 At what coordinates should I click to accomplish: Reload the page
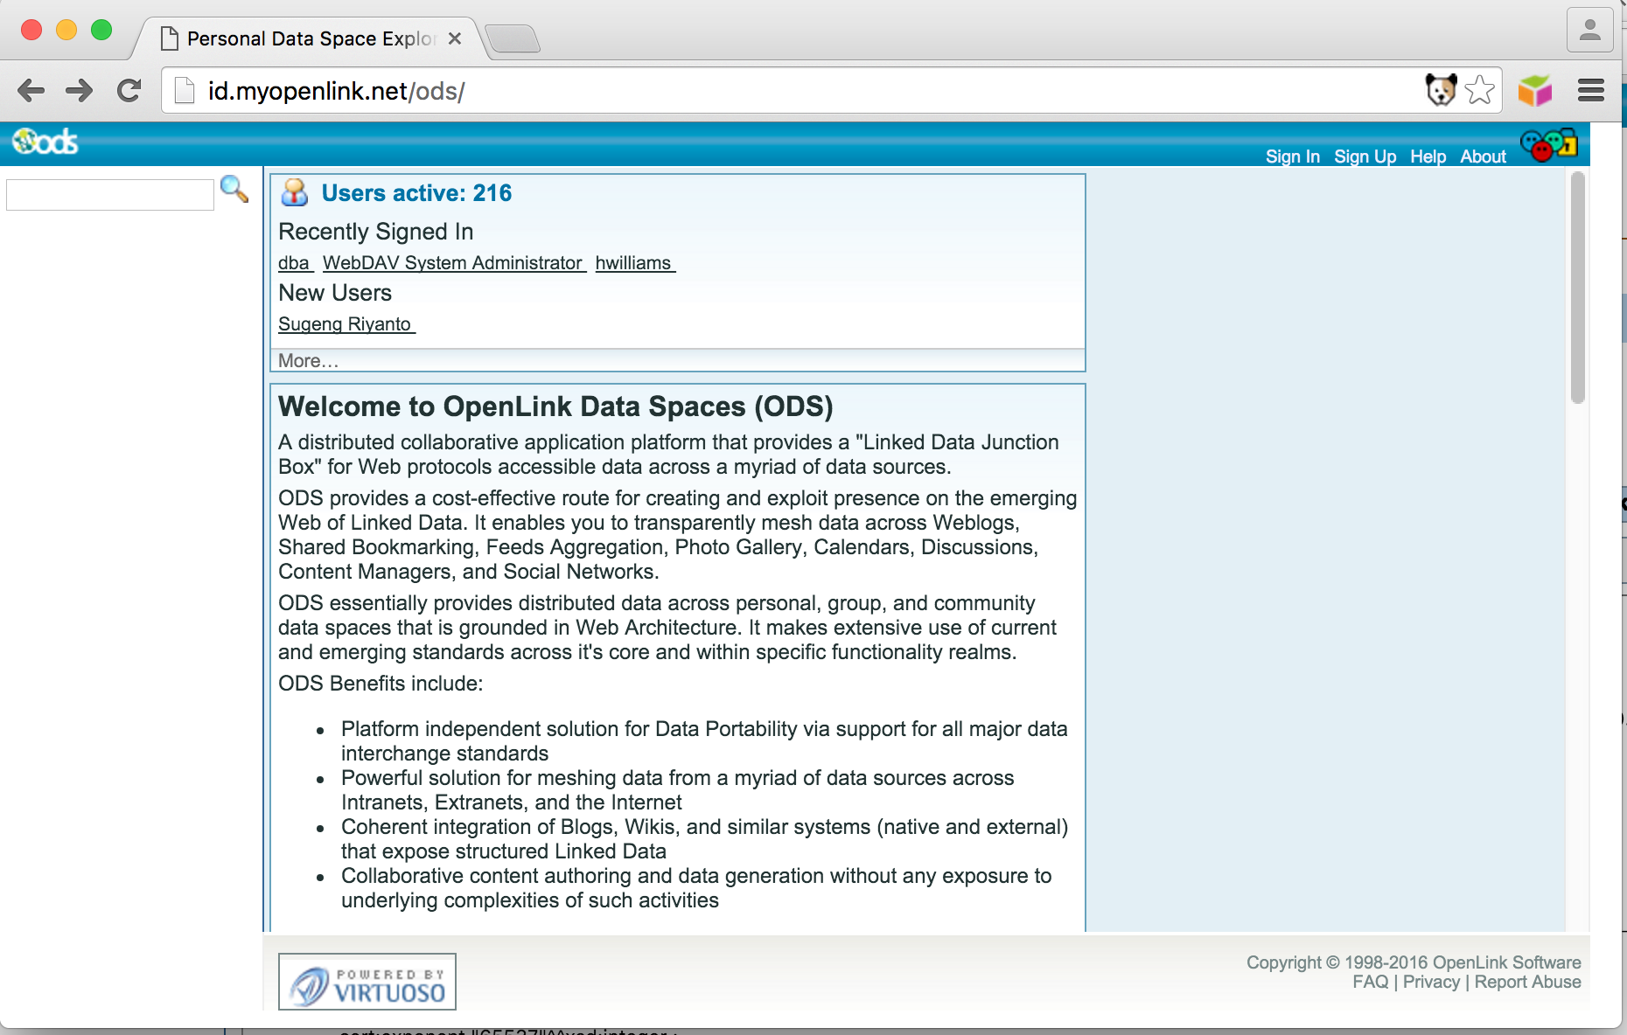(129, 90)
